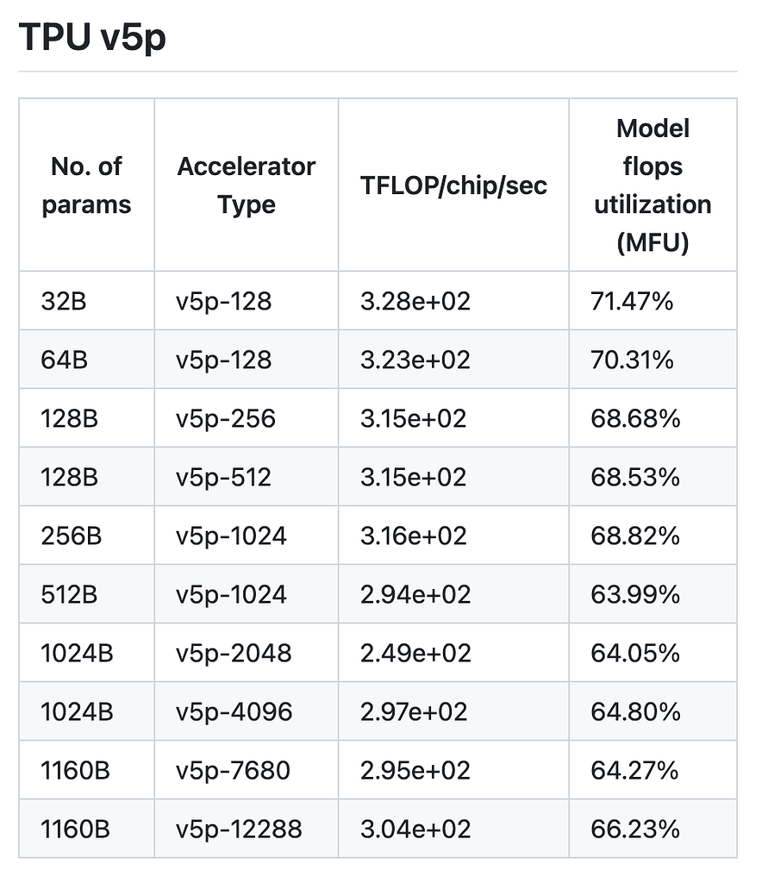
Task: Select the 32B params cell
Action: point(63,301)
